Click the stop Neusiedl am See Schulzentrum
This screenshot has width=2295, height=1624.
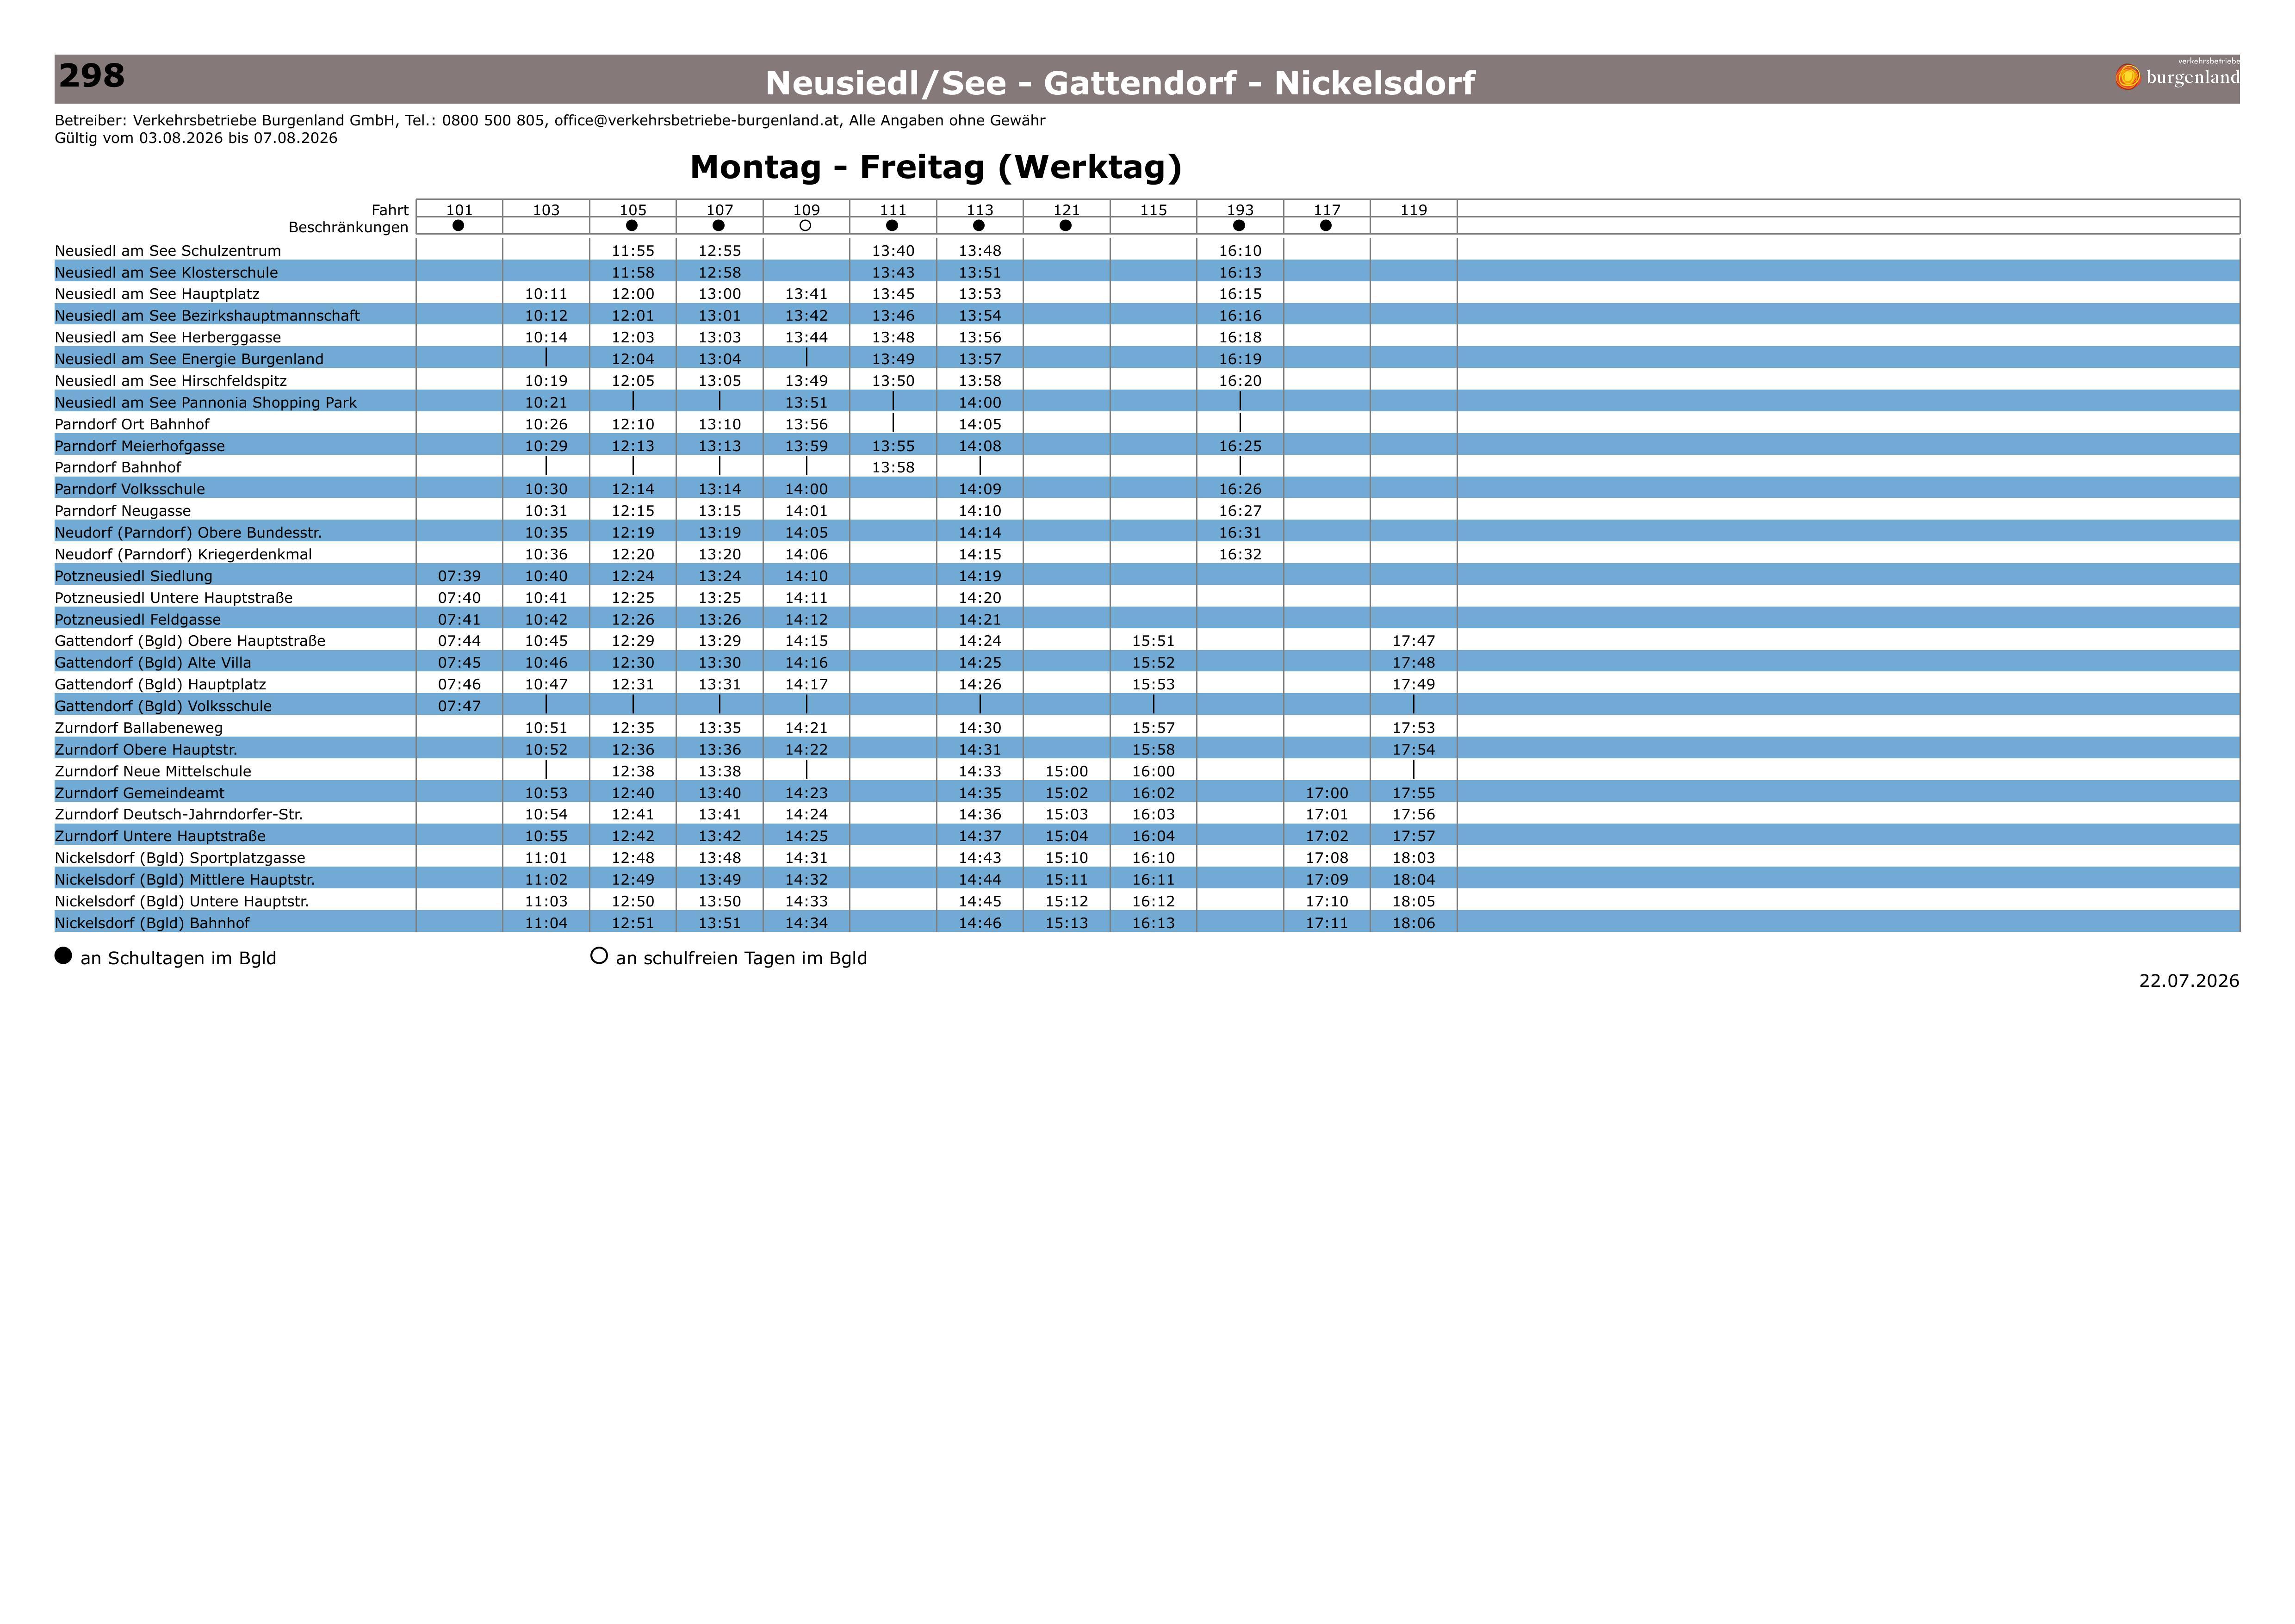pos(168,251)
